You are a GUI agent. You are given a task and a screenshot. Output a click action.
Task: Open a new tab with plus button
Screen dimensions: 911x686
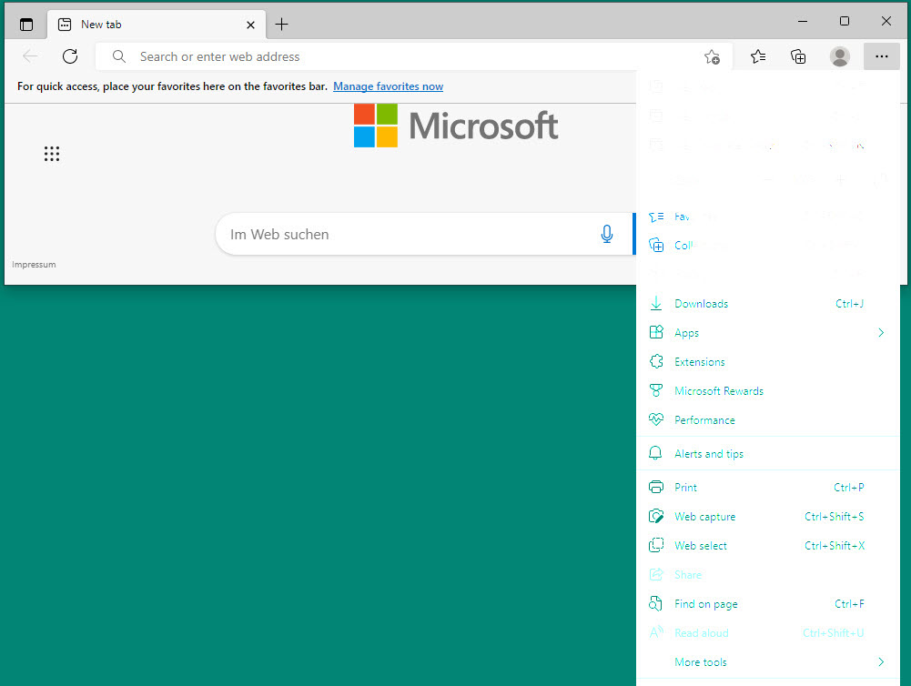point(281,25)
